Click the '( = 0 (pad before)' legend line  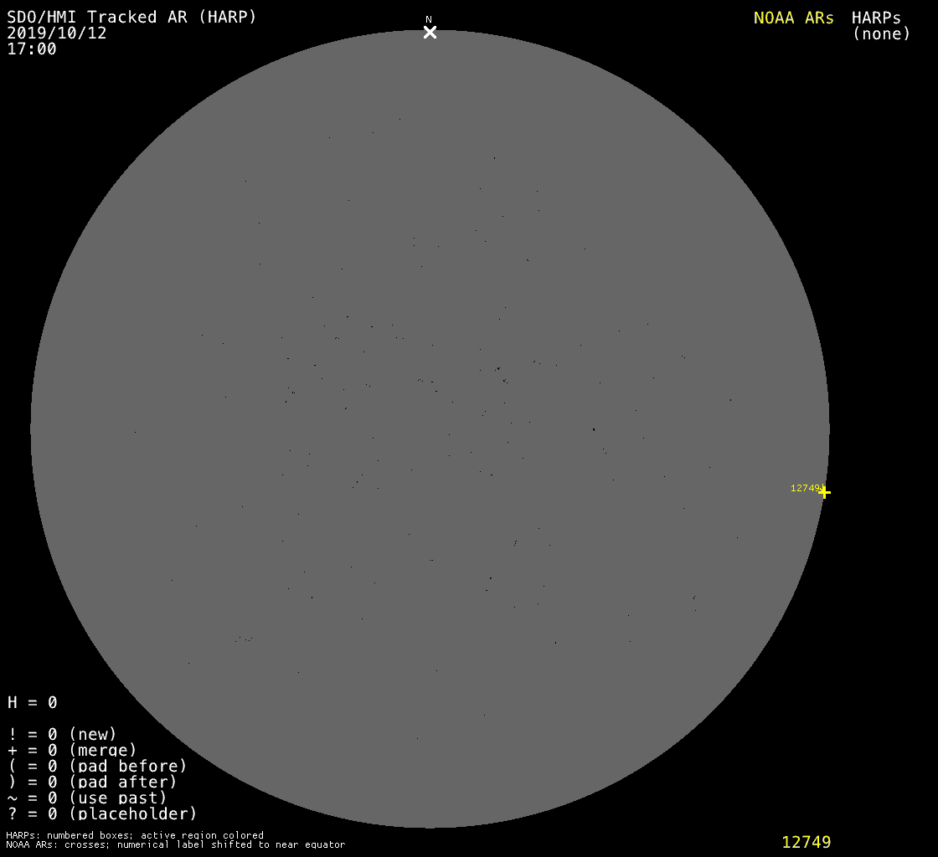97,766
